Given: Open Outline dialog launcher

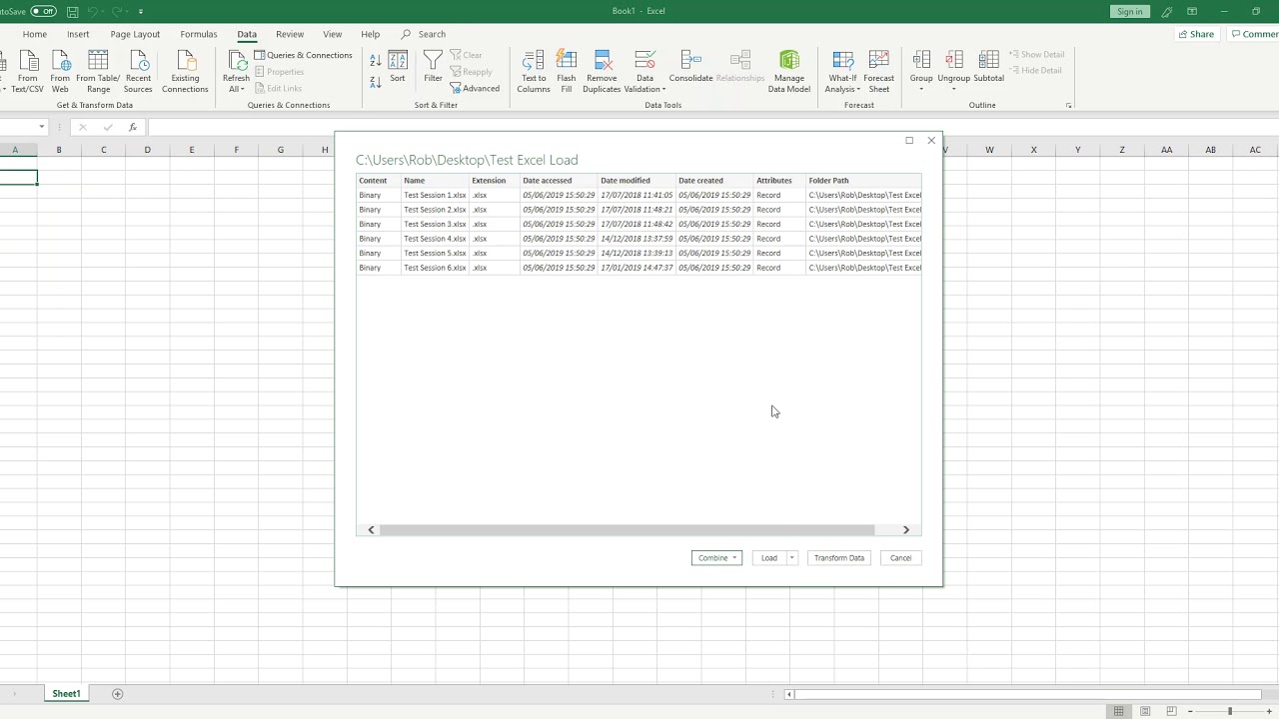Looking at the screenshot, I should point(1068,105).
